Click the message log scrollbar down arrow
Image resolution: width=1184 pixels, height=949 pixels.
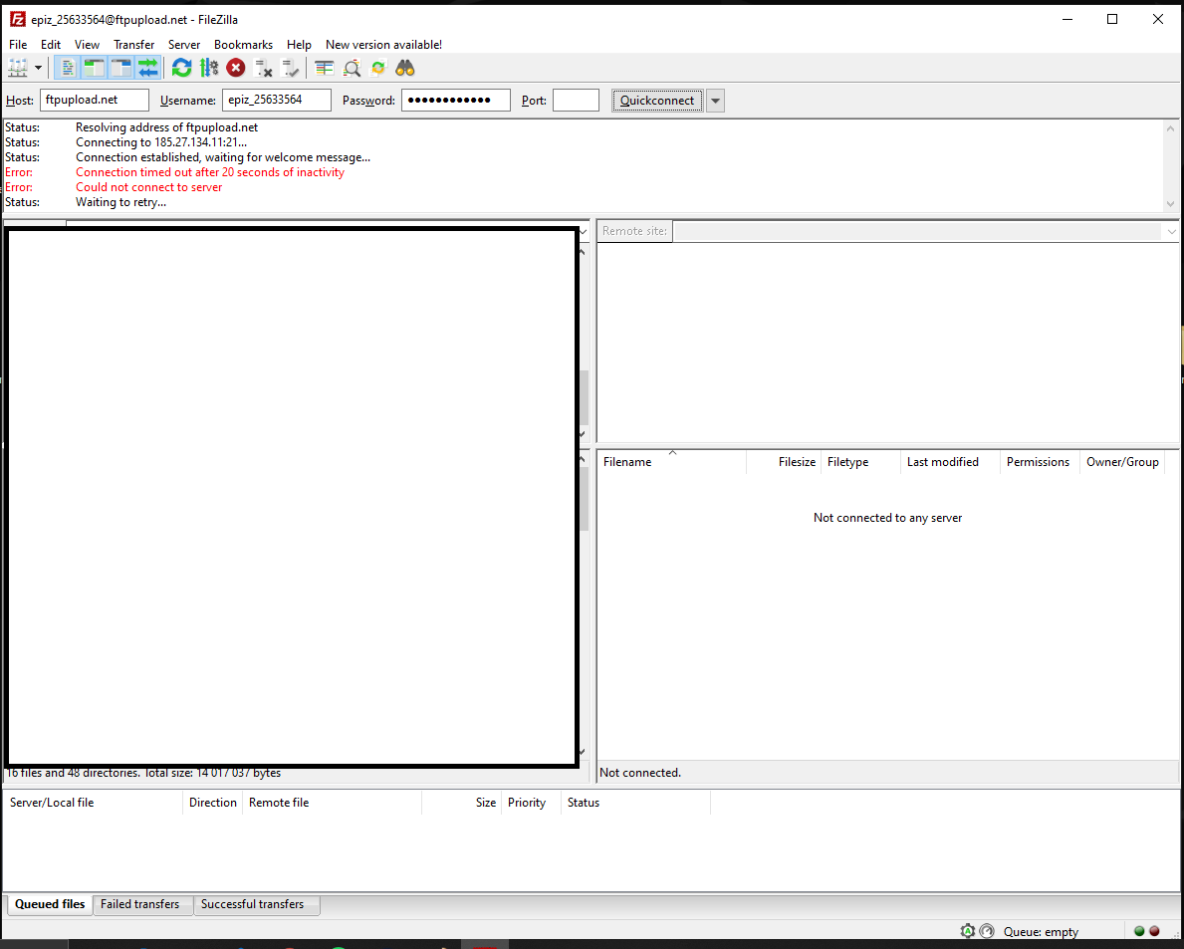pos(1171,203)
